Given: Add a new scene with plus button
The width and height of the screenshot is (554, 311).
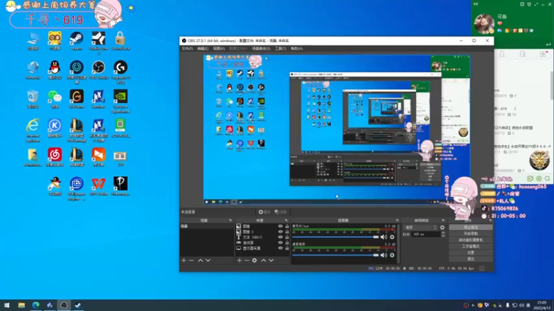Looking at the screenshot, I should click(x=184, y=261).
